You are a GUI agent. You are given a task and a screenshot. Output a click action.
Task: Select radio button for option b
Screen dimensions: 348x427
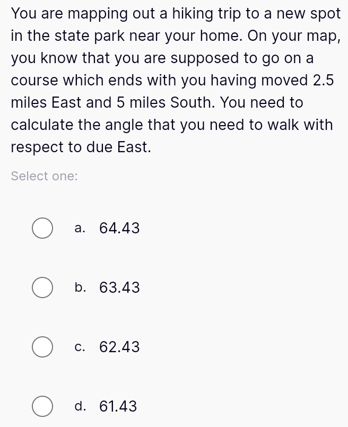(x=42, y=287)
